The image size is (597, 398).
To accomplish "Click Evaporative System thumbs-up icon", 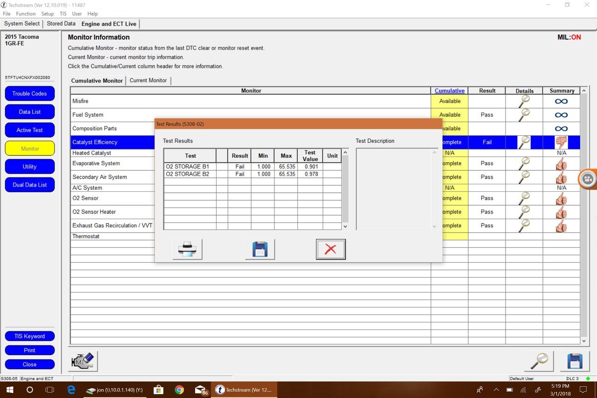I will click(561, 163).
